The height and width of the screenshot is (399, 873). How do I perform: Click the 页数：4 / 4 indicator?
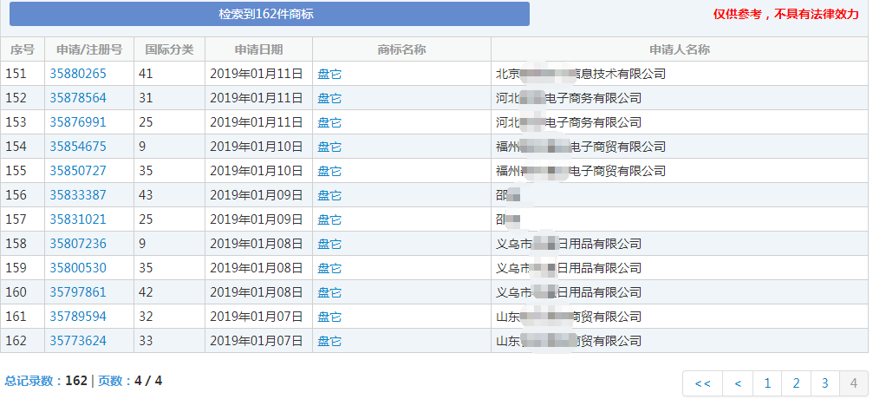pos(130,381)
